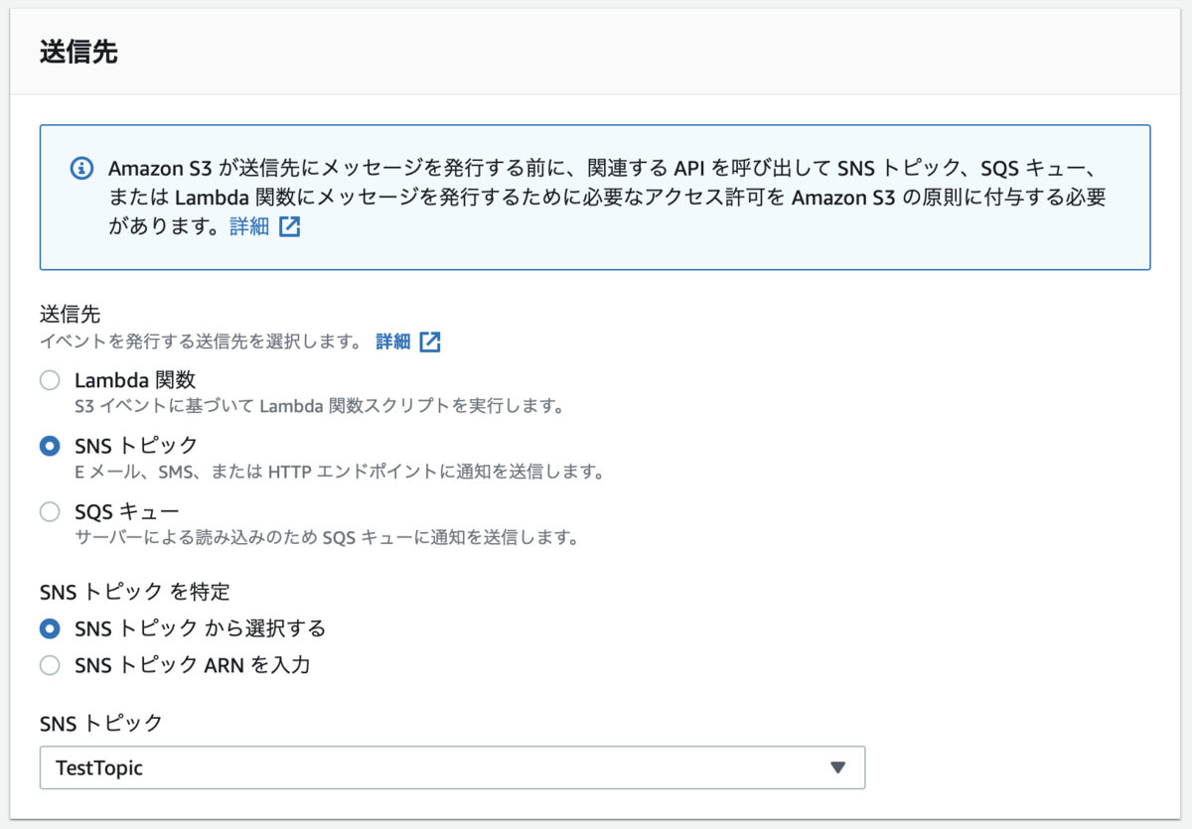Click the Lambda 関数 description text

[320, 406]
